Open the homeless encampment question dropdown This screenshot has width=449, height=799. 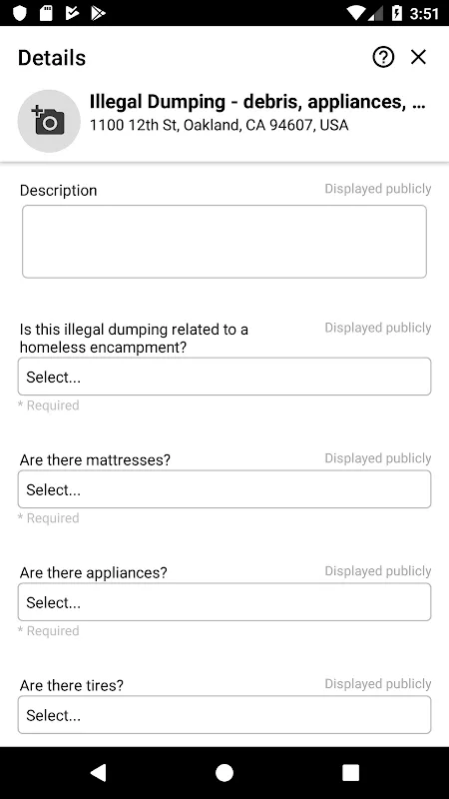point(224,377)
